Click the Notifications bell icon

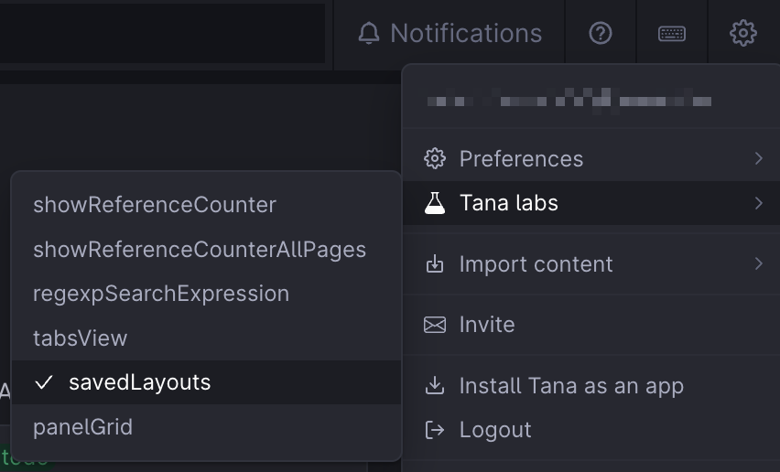click(x=369, y=34)
